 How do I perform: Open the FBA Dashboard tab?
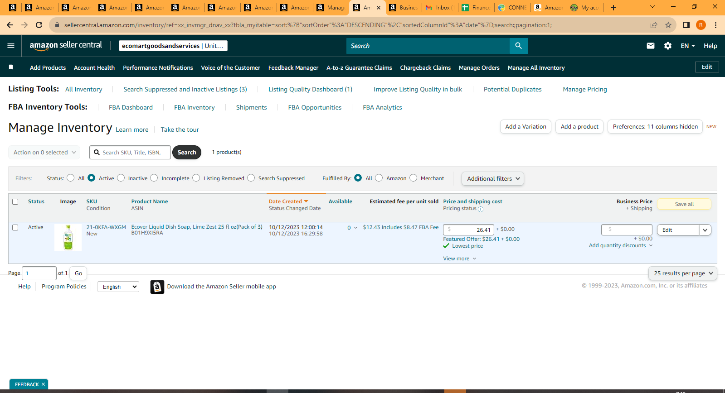coord(131,107)
